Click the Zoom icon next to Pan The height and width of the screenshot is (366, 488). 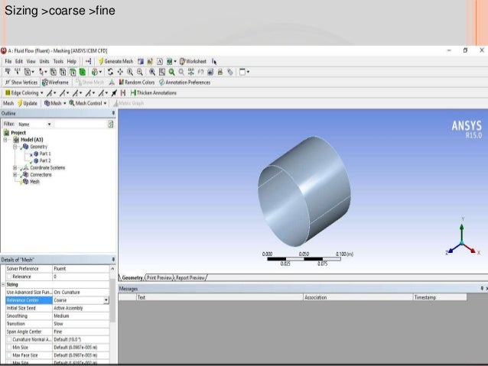pyautogui.click(x=130, y=72)
